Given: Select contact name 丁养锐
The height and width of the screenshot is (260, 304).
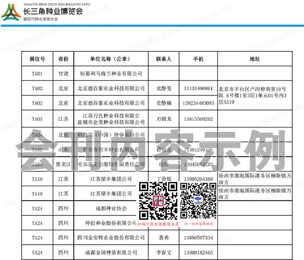Looking at the screenshot, I should point(164,179).
